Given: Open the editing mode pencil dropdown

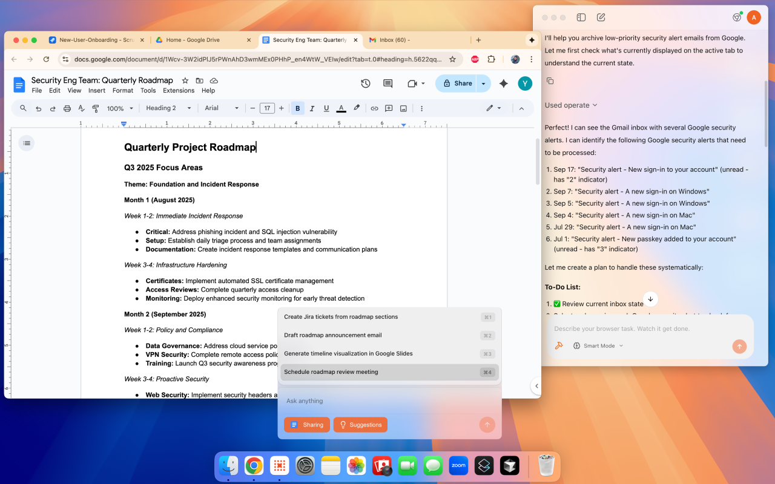Looking at the screenshot, I should 493,108.
